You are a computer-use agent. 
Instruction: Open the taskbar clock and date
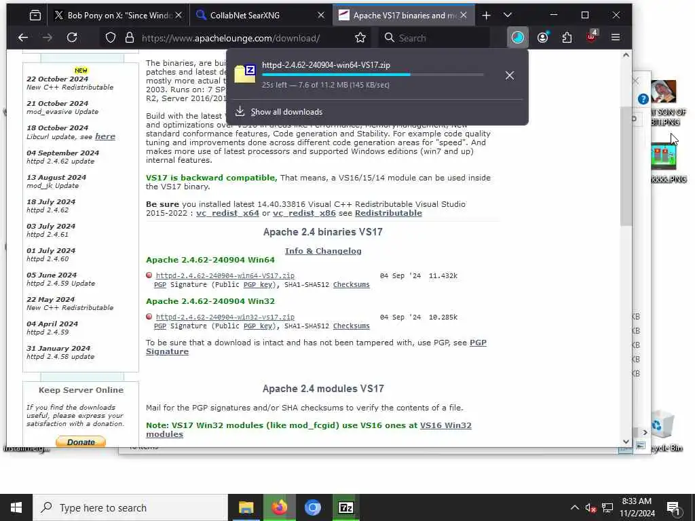pos(637,507)
